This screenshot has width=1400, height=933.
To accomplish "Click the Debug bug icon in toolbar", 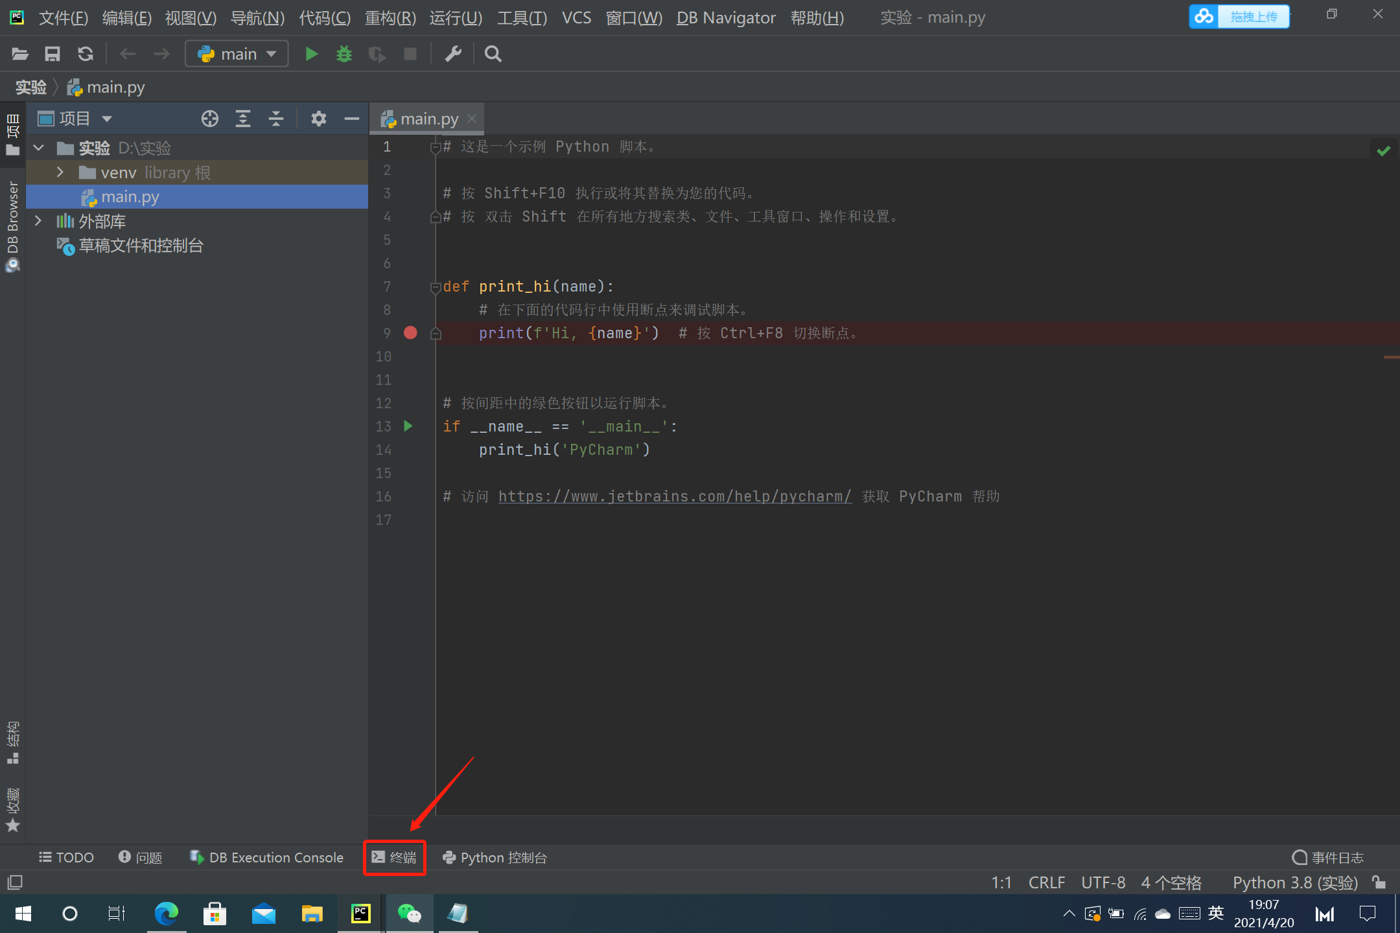I will (x=344, y=54).
